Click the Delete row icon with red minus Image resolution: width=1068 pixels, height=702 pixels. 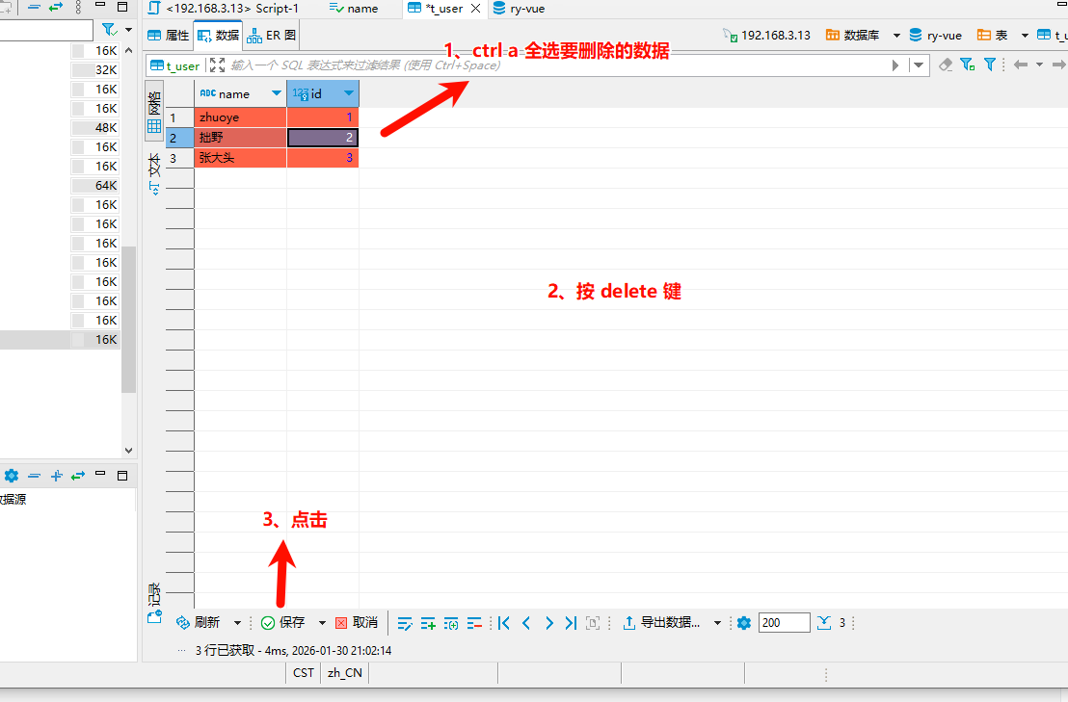click(x=475, y=623)
